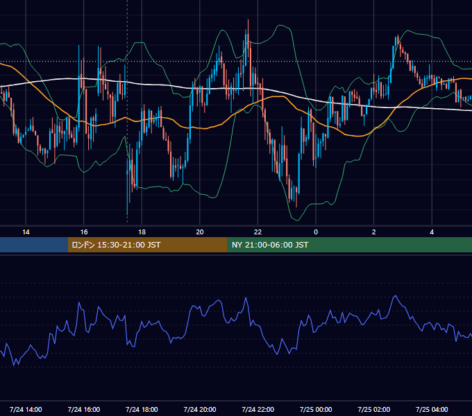Click the 7/25 04:00 time label
The image size is (472, 416).
[432, 409]
